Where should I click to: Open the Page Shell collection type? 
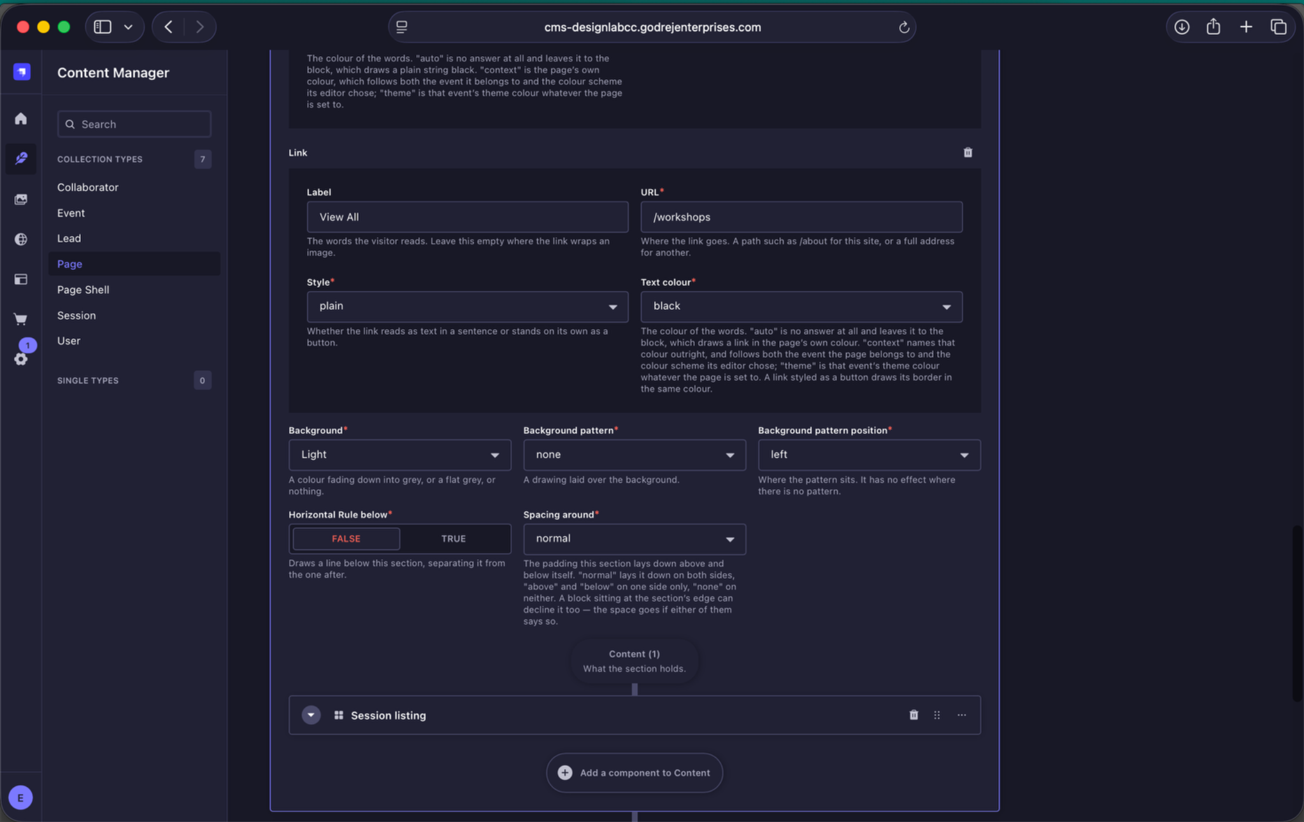point(83,290)
